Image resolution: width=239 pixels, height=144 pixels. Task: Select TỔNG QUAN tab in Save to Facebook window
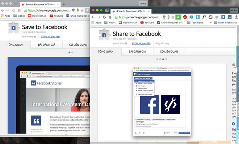(x=15, y=45)
